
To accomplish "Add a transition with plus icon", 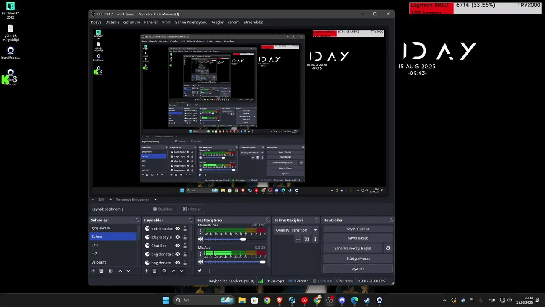I will click(x=298, y=239).
